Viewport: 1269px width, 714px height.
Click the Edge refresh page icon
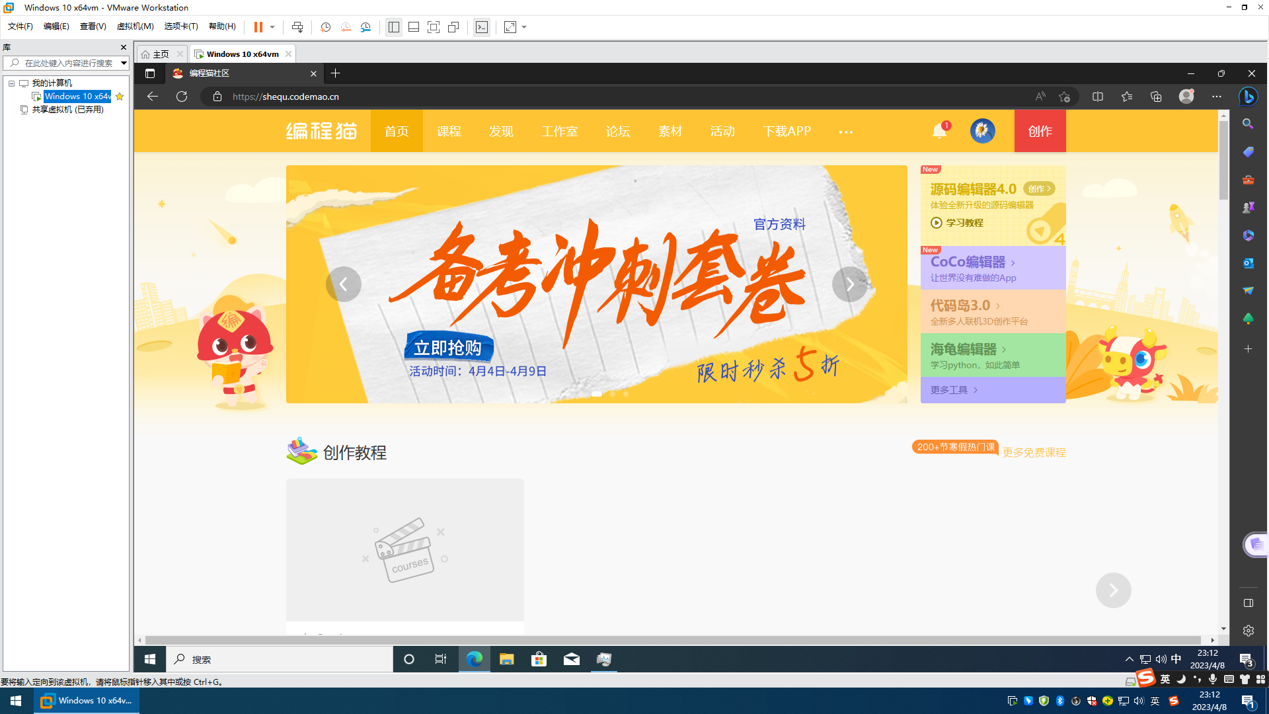click(182, 97)
